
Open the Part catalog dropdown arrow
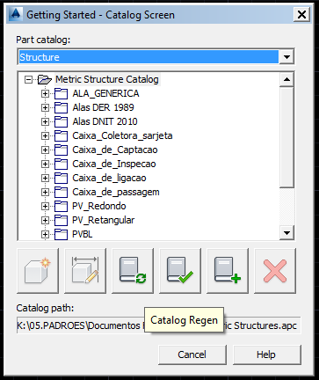click(x=286, y=57)
